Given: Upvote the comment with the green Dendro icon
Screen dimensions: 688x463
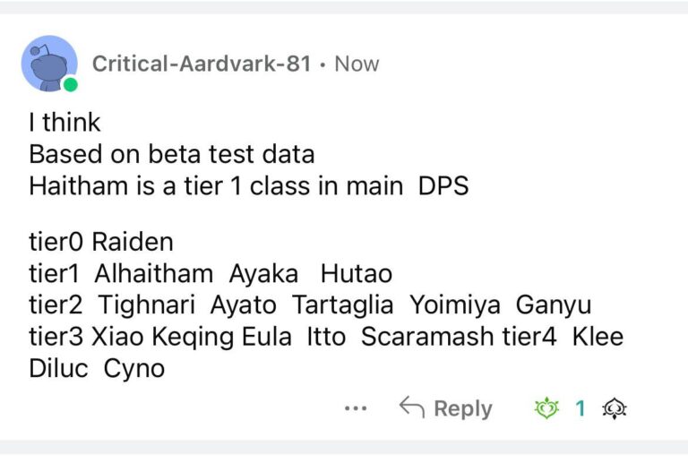Looking at the screenshot, I should 546,409.
